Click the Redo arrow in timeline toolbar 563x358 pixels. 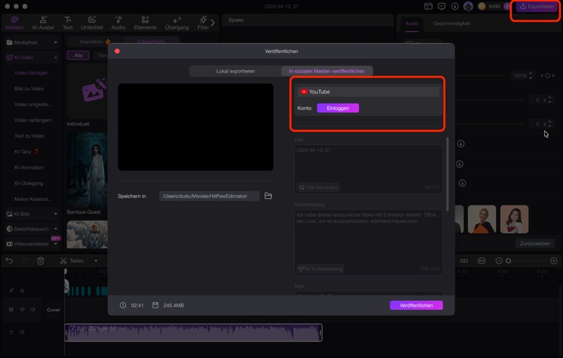[25, 261]
